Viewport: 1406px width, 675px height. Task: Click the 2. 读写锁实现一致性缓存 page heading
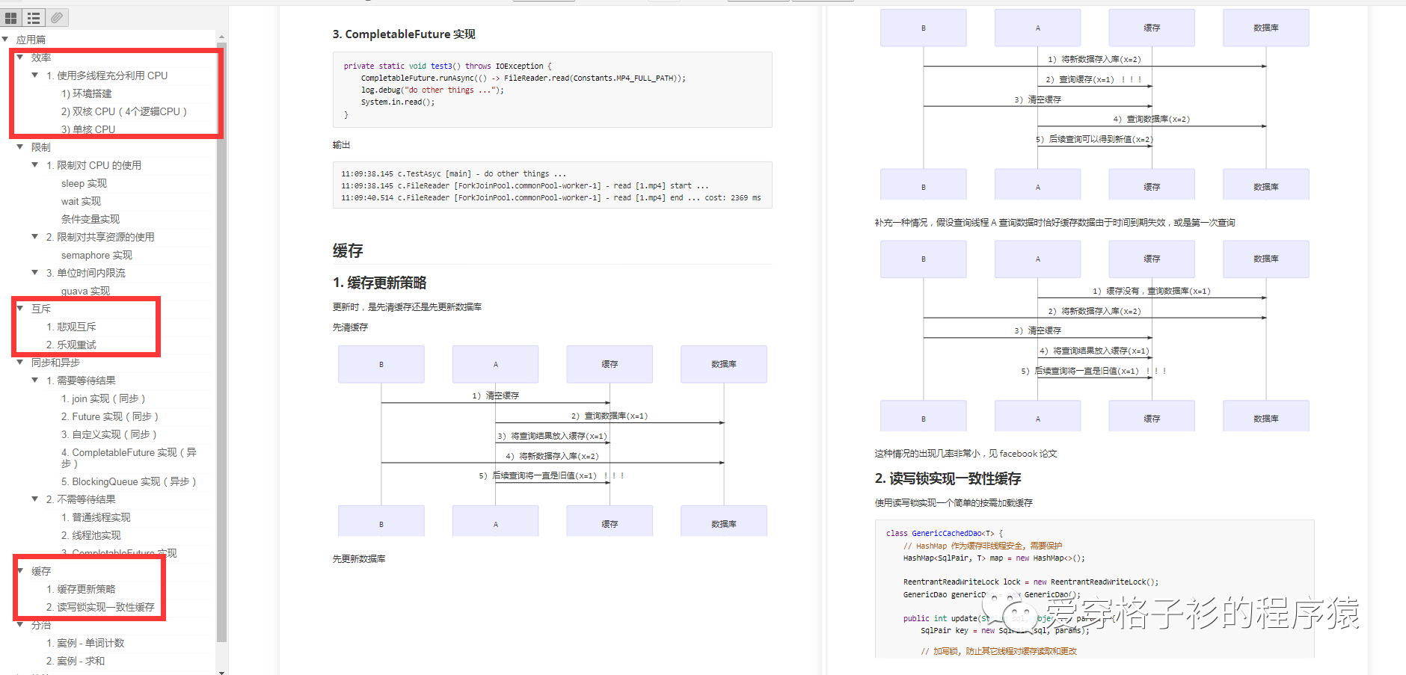(x=948, y=479)
